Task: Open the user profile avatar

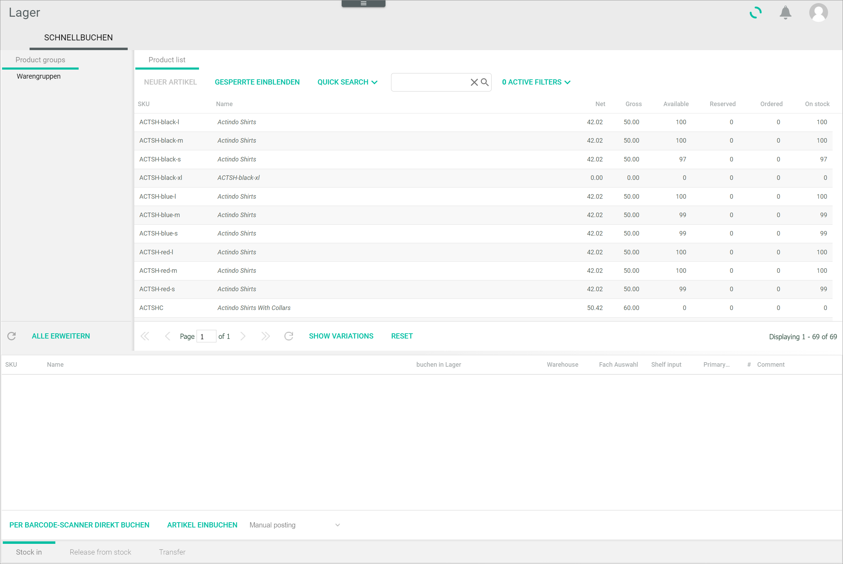Action: pyautogui.click(x=819, y=13)
